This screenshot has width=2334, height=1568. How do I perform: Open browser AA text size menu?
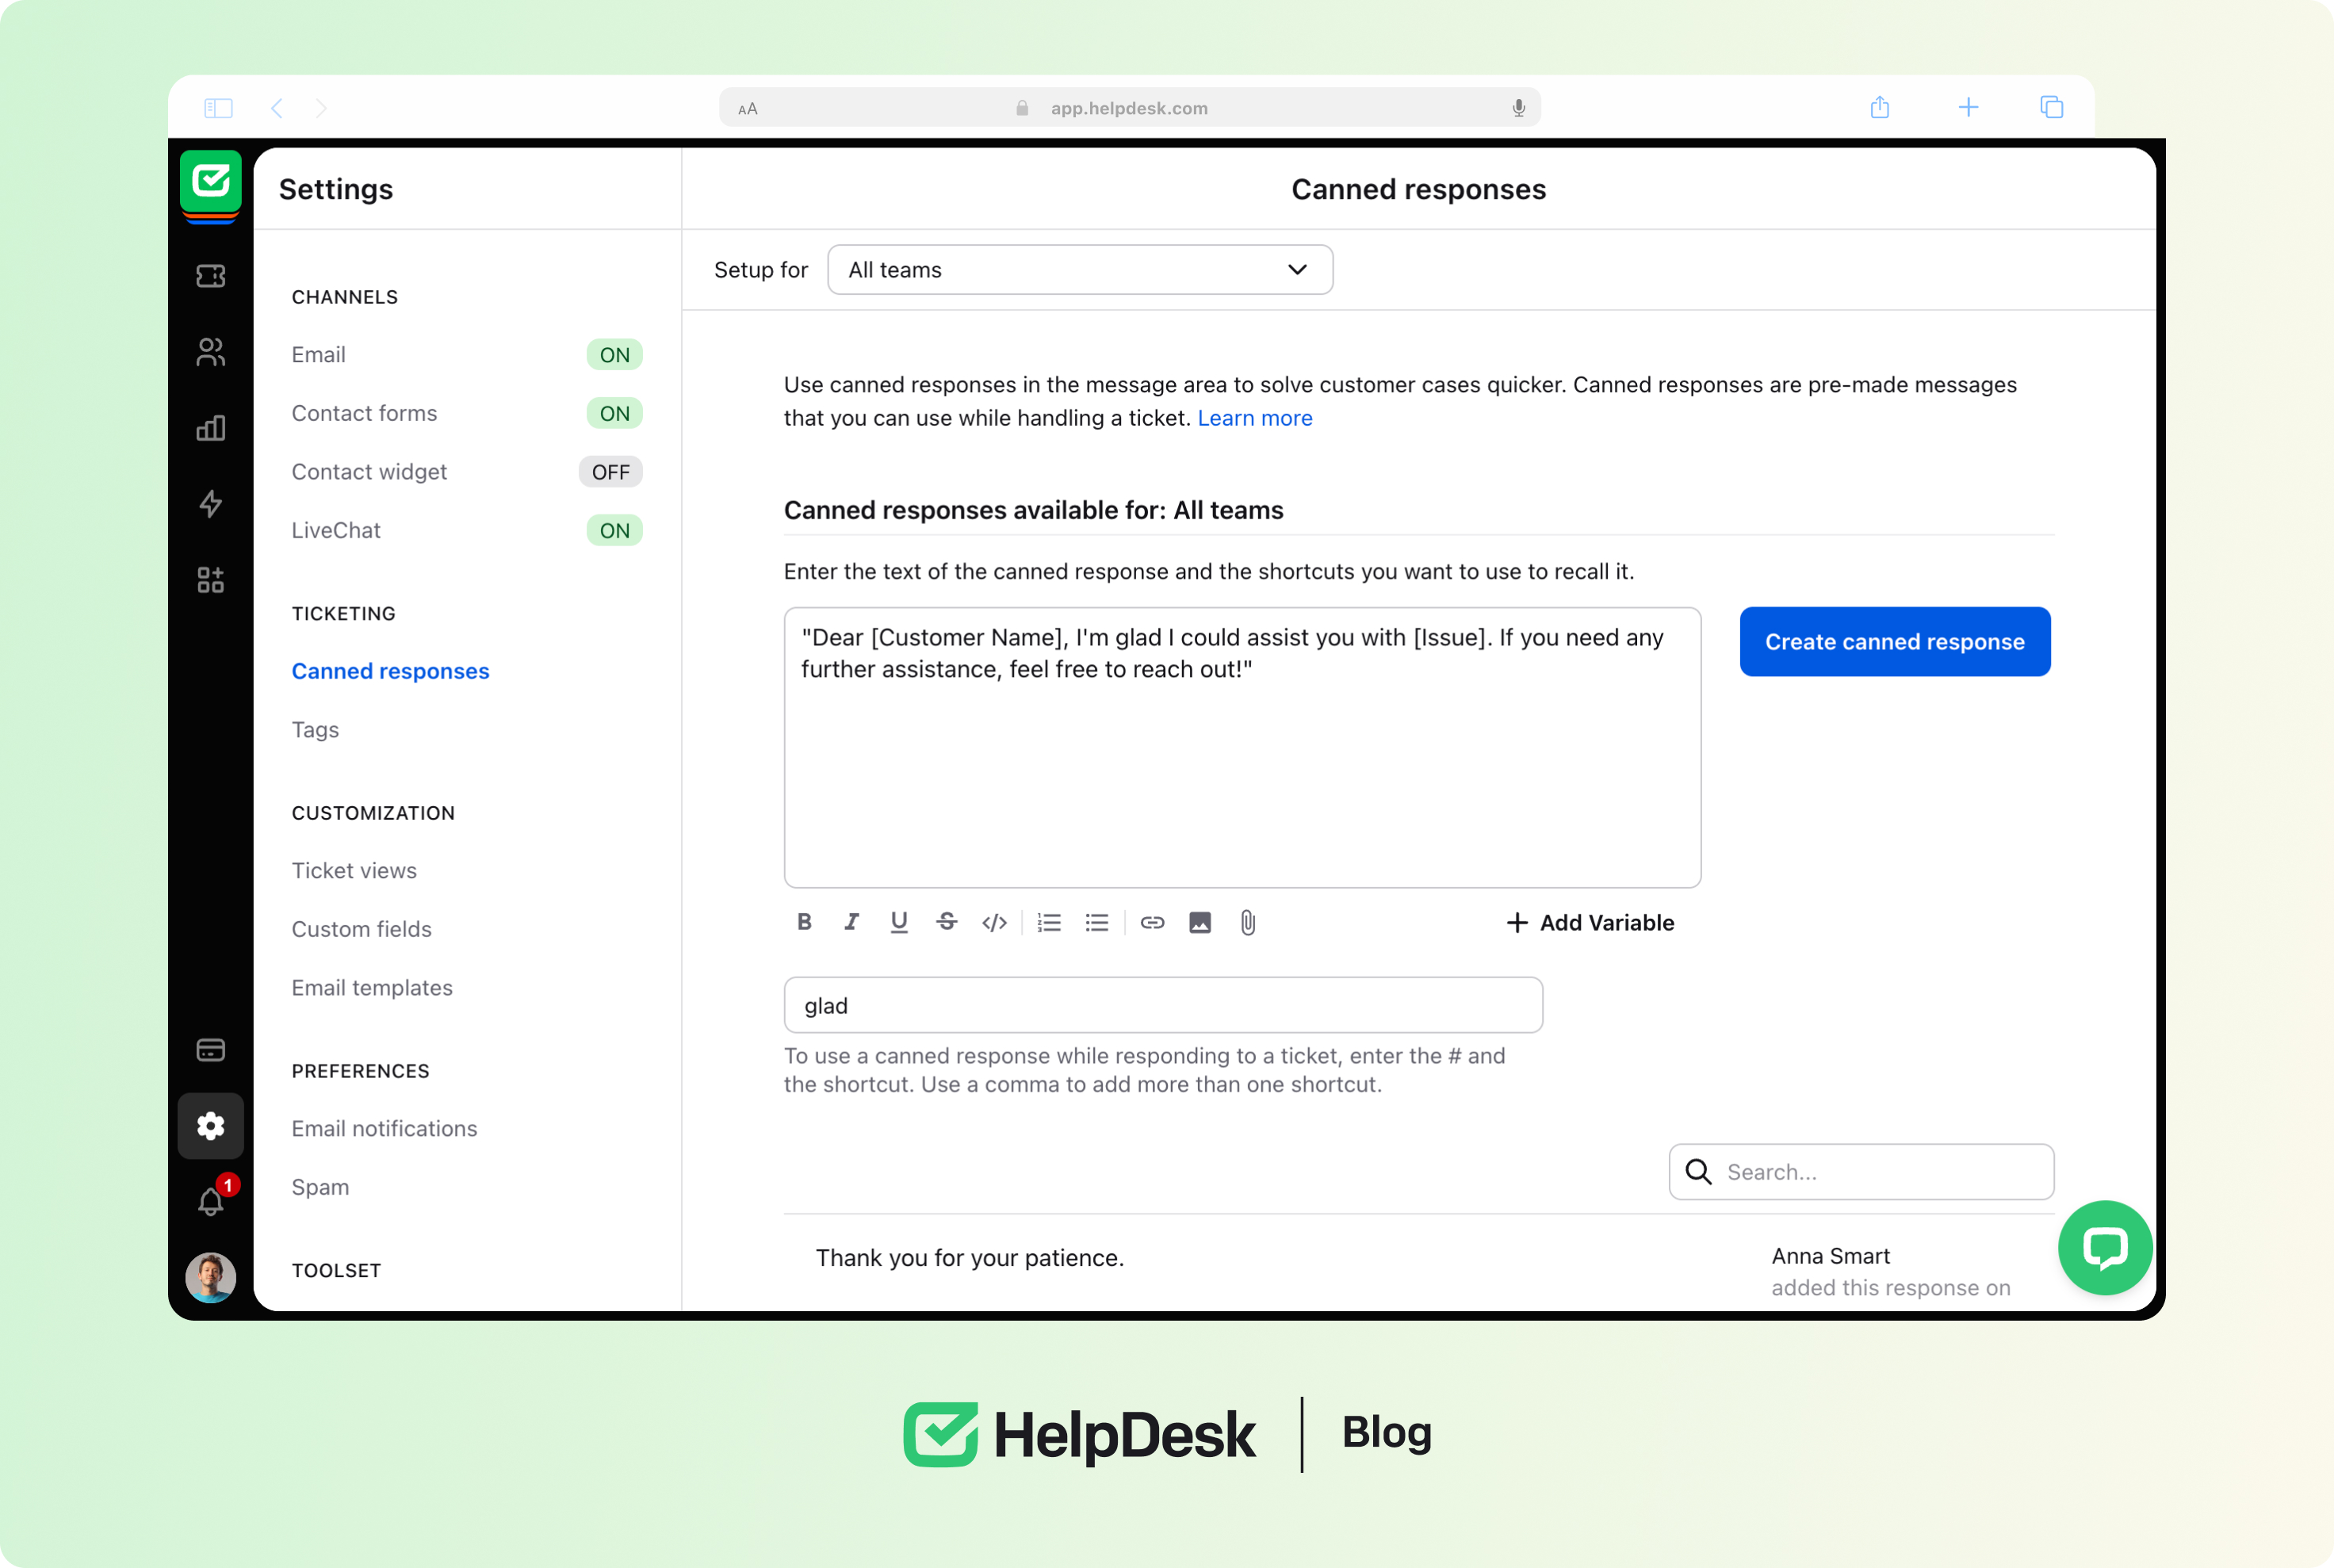[x=748, y=109]
